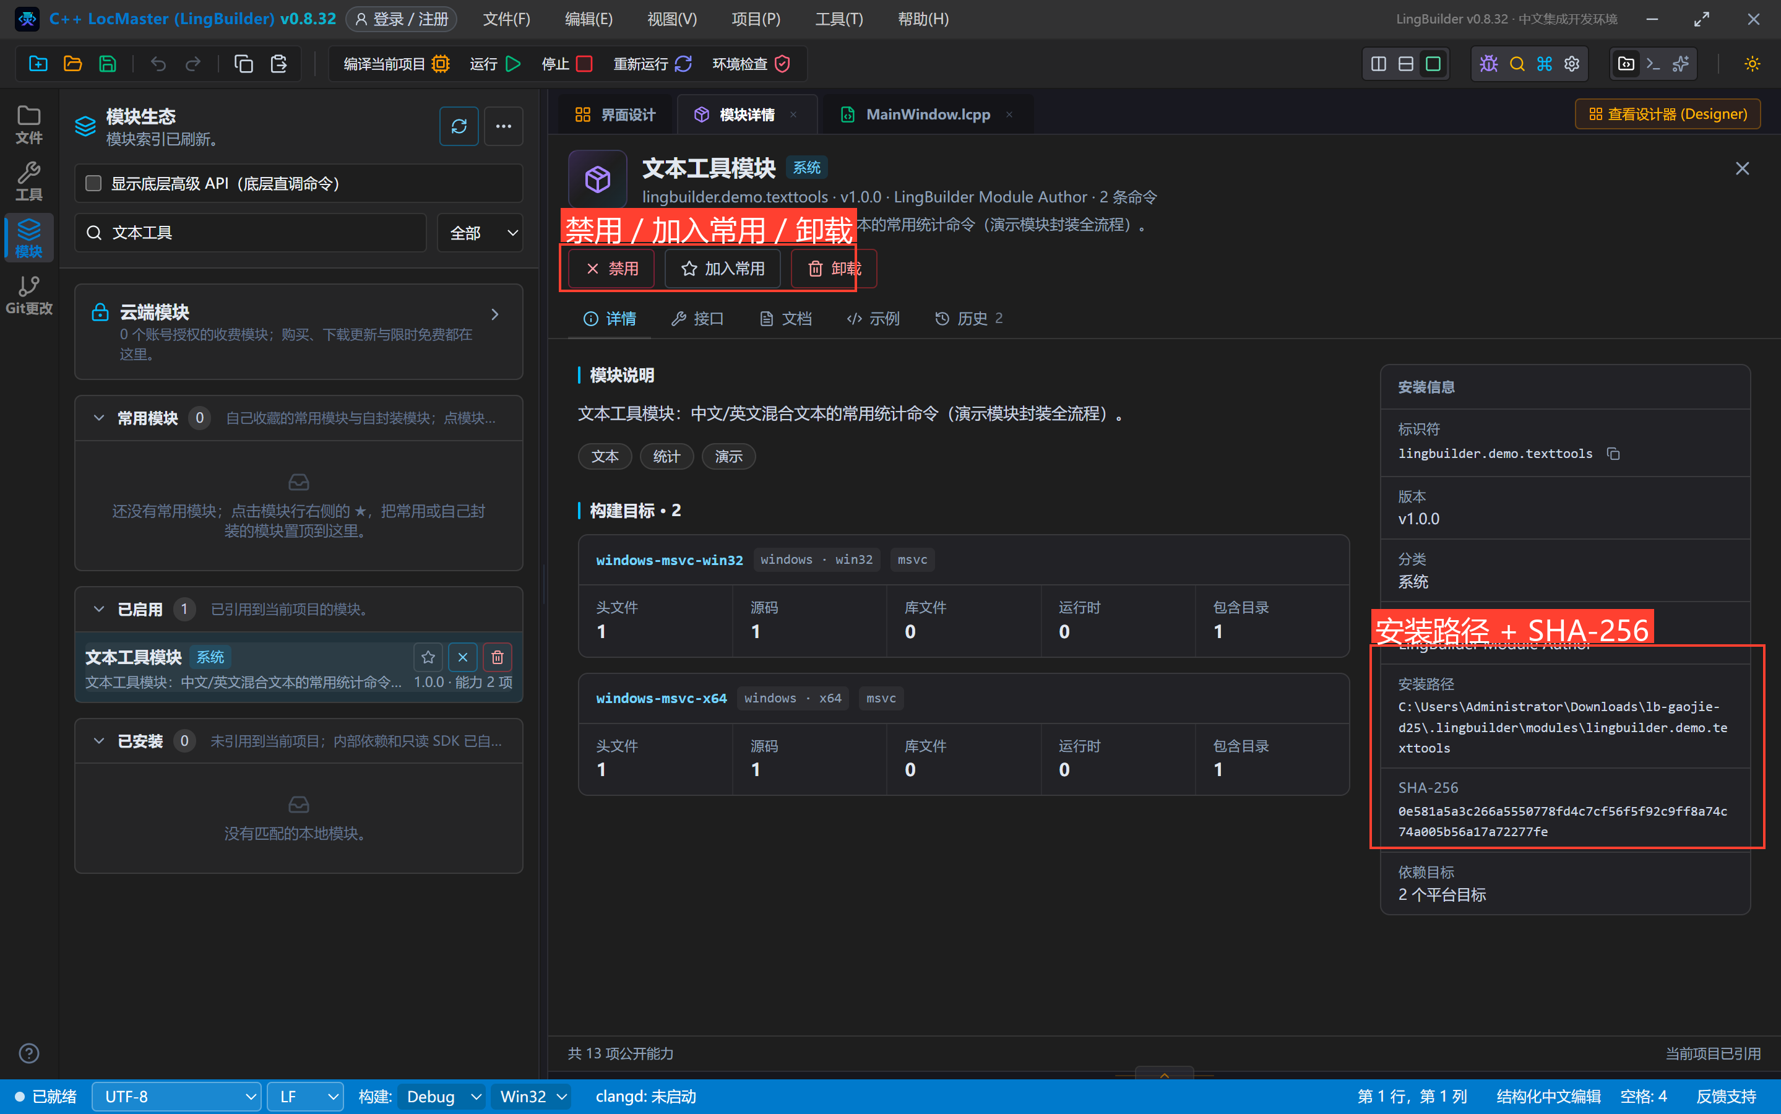Refresh the module index
Image resolution: width=1781 pixels, height=1114 pixels.
pos(459,126)
